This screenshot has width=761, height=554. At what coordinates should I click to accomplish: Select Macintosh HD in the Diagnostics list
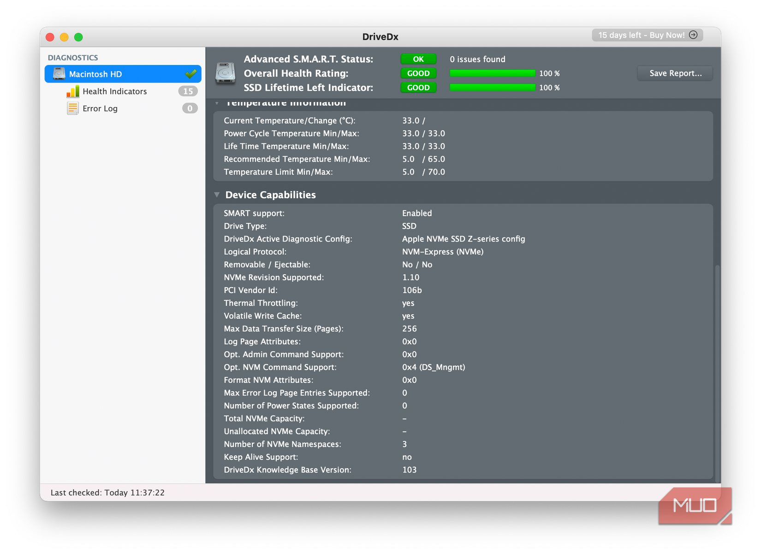(123, 74)
